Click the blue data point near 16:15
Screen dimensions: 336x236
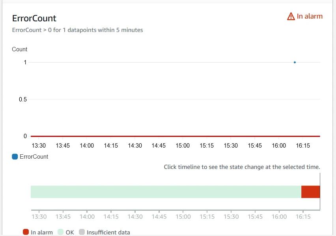coord(295,62)
